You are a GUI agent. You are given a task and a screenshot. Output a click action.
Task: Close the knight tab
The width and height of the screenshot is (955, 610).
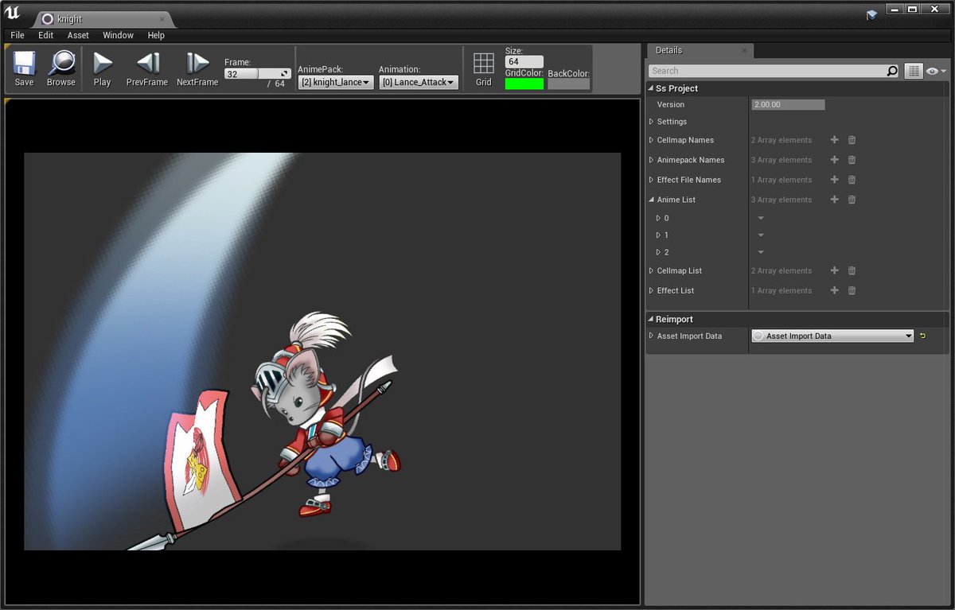tap(162, 18)
